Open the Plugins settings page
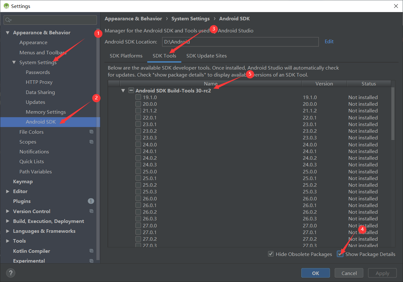The width and height of the screenshot is (403, 282). [22, 201]
